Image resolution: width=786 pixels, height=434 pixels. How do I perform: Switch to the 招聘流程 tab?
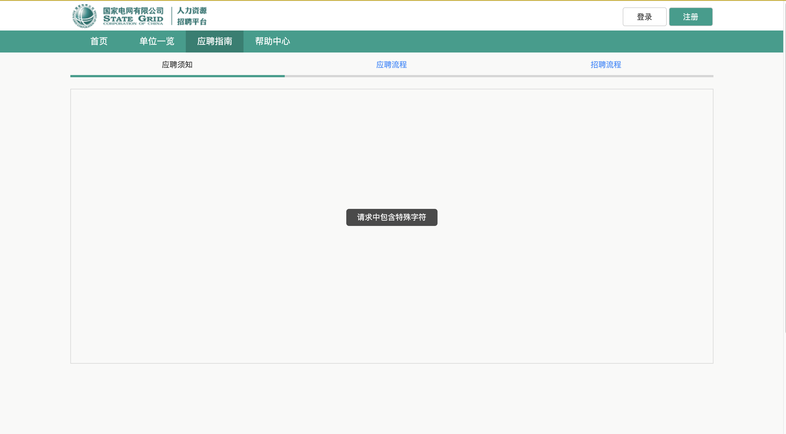(x=606, y=65)
